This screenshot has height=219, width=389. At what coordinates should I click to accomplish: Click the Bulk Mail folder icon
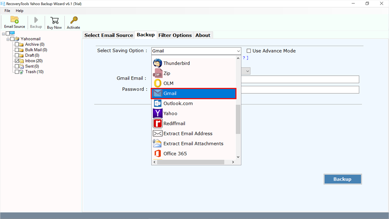tap(22, 50)
